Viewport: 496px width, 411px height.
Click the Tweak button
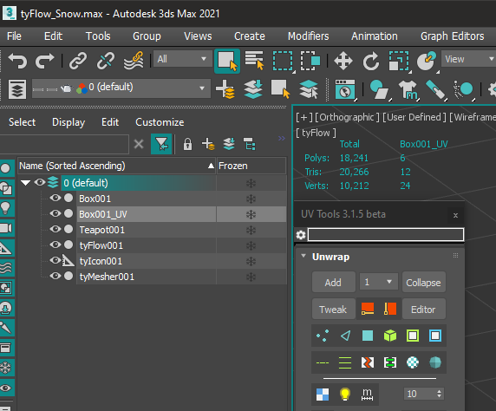[x=333, y=310]
